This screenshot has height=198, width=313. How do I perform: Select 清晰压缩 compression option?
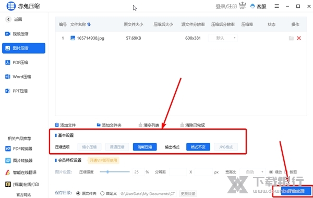click(x=145, y=147)
